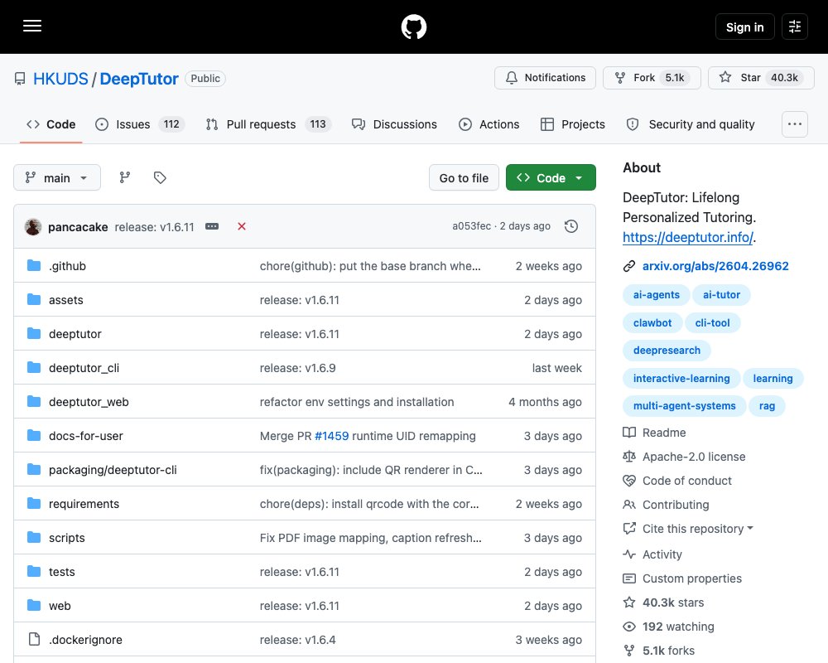Switch to the Code tab
828x663 pixels.
point(51,124)
